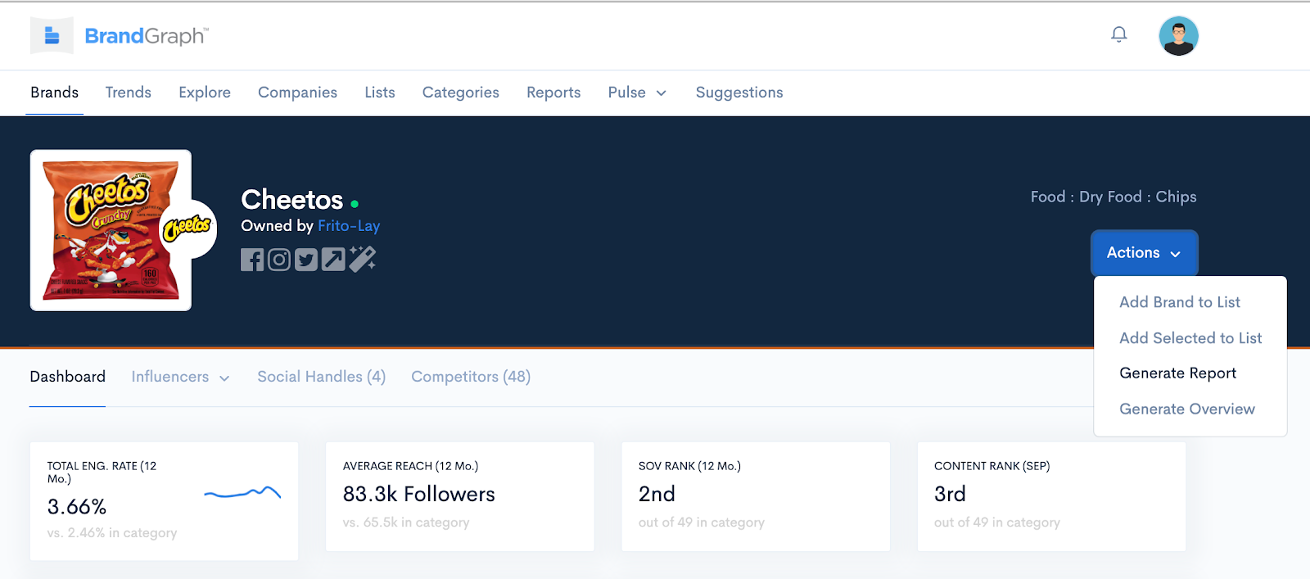Screen dimensions: 1310x579
Task: Open the Social Handles (4) tab
Action: (322, 377)
